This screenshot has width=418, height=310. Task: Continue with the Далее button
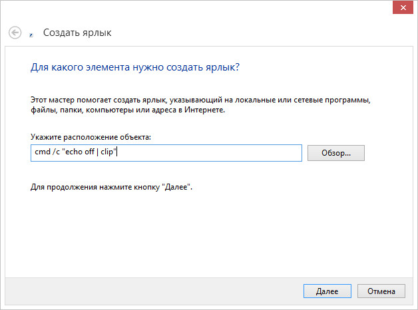[x=327, y=291]
